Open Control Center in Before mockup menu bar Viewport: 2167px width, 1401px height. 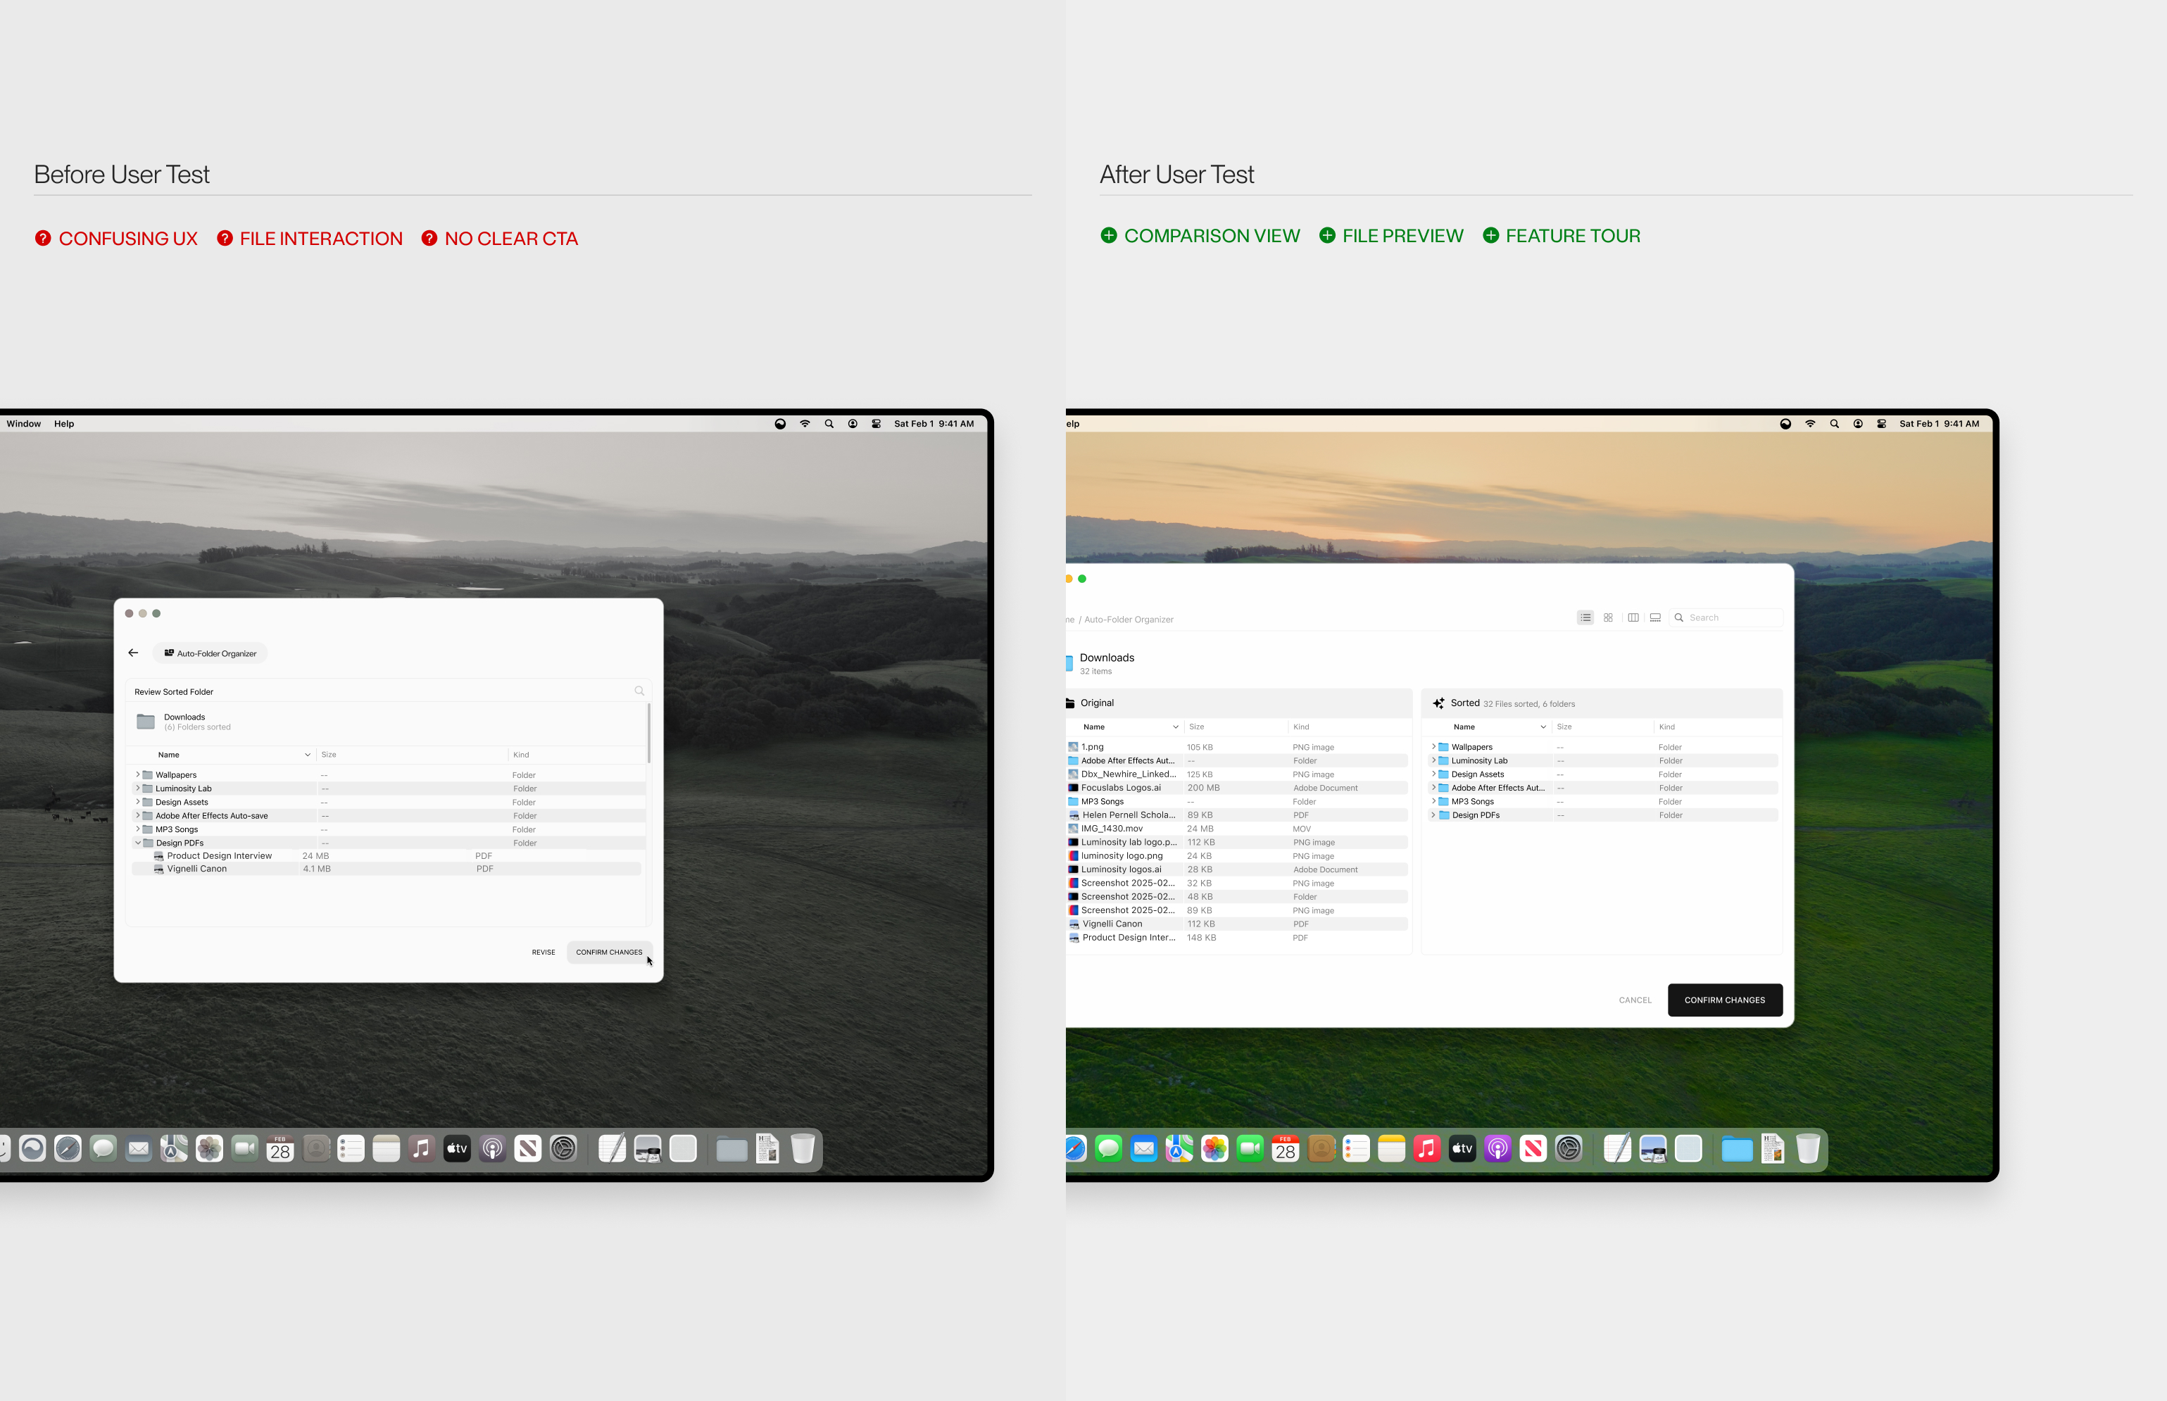coord(876,424)
